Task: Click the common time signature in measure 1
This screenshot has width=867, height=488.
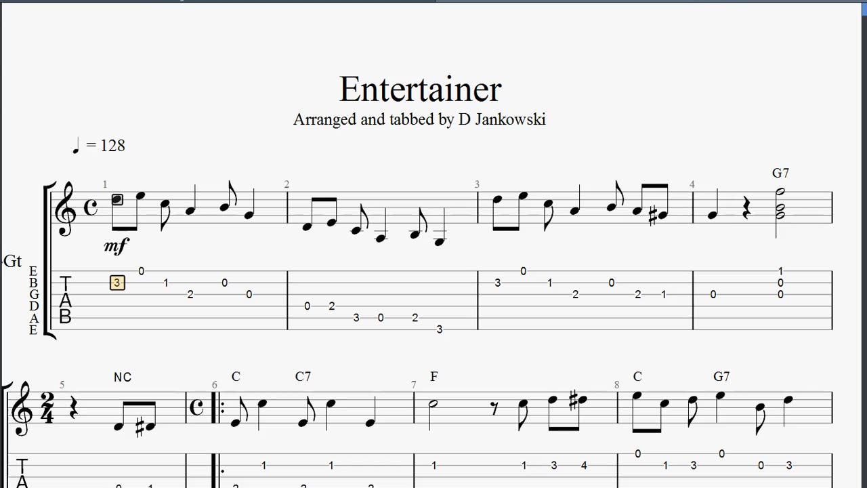Action: 91,207
